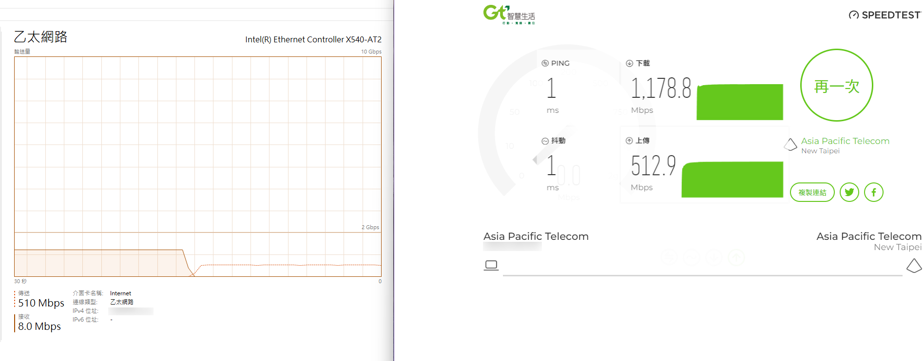Click the laptop client icon at bottom left

pyautogui.click(x=491, y=265)
